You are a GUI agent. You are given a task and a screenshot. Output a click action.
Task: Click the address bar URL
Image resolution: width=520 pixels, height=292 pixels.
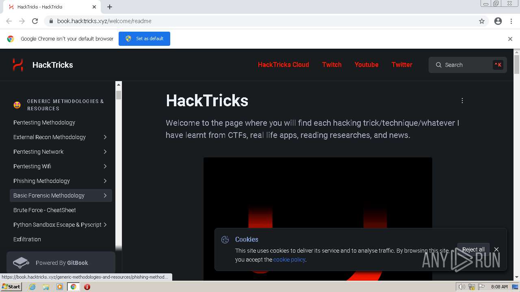tap(104, 21)
